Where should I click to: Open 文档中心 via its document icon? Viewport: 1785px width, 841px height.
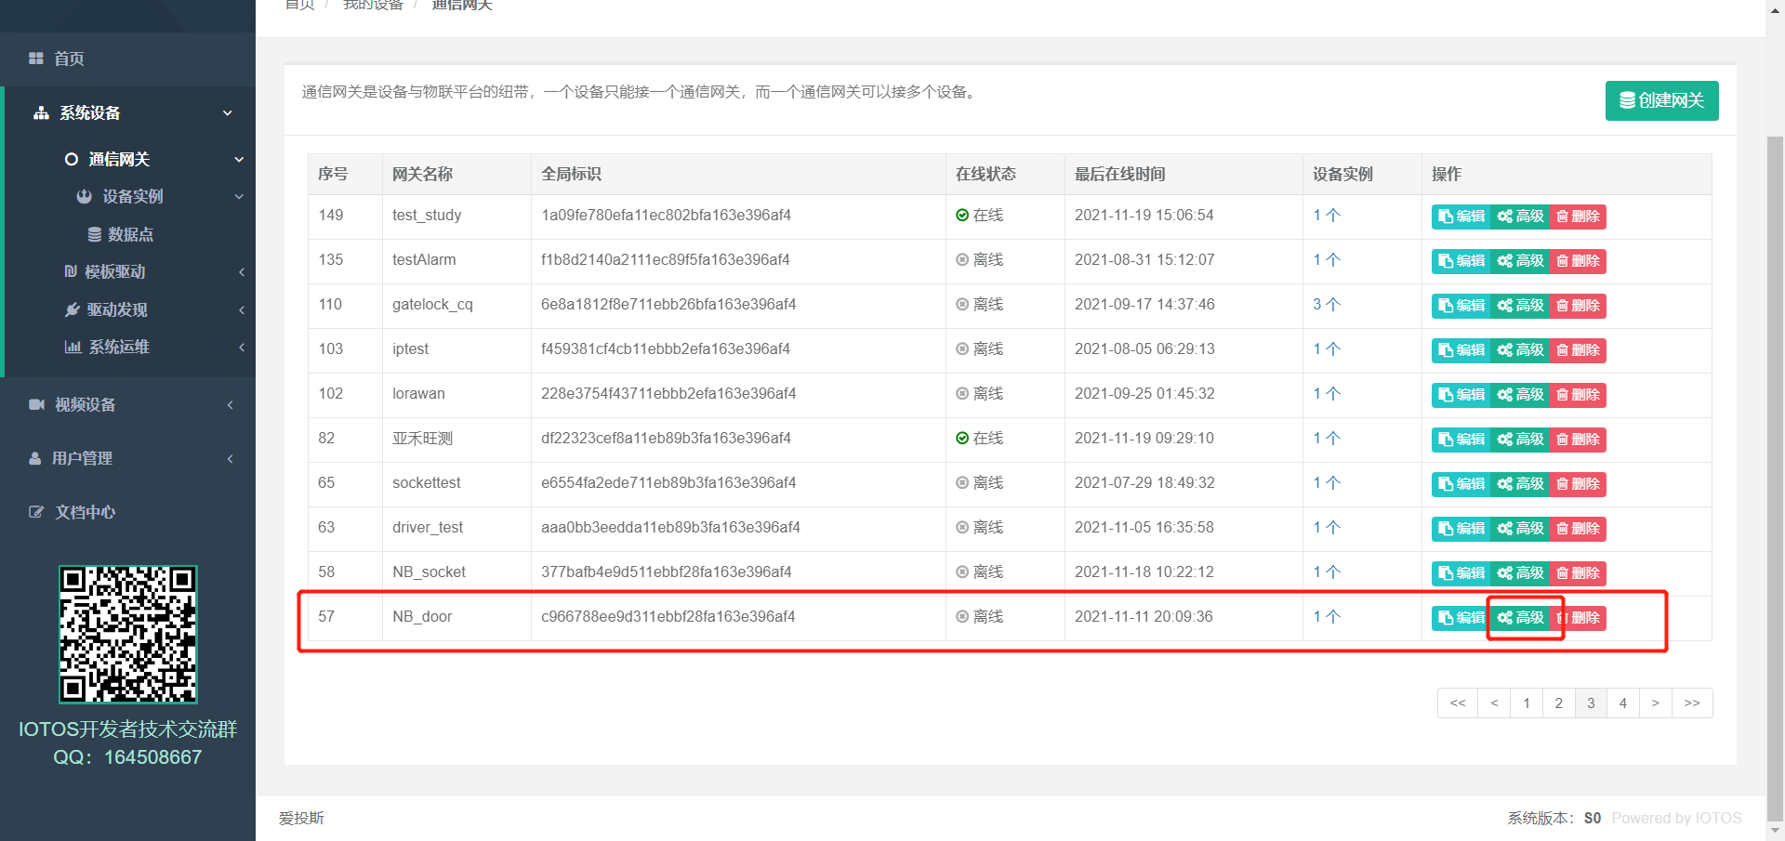point(35,511)
